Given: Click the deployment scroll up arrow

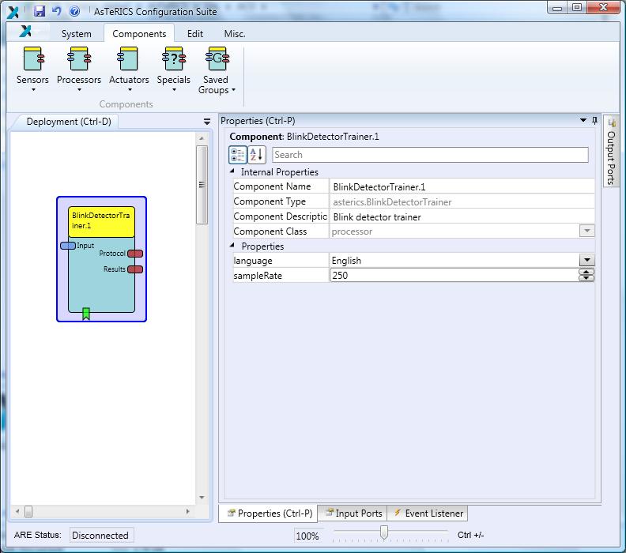Looking at the screenshot, I should tap(202, 138).
